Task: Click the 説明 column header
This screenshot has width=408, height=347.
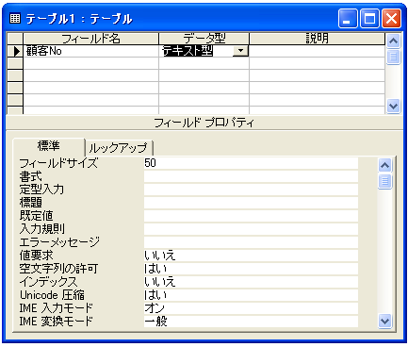Action: (317, 39)
